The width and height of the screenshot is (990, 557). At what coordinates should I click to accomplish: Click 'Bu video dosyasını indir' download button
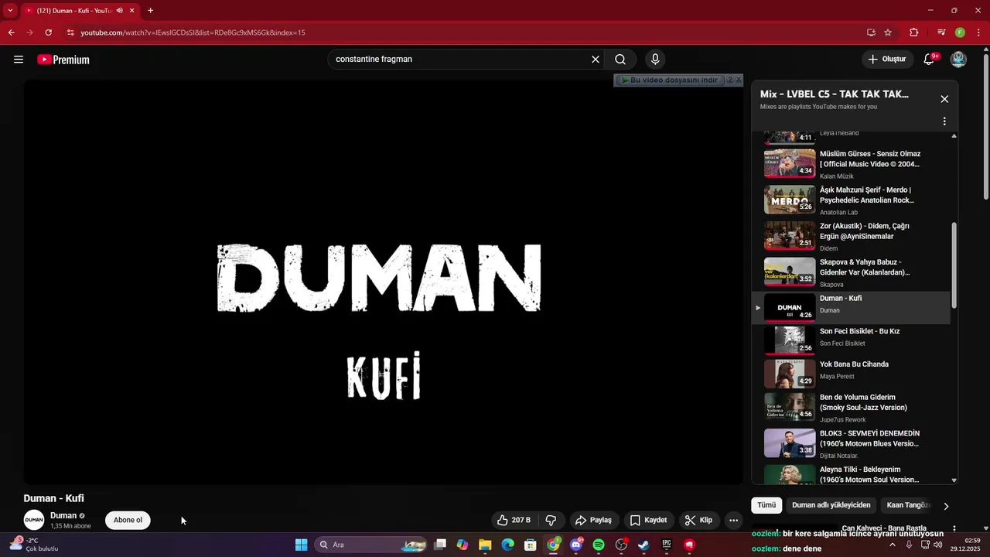click(x=669, y=80)
